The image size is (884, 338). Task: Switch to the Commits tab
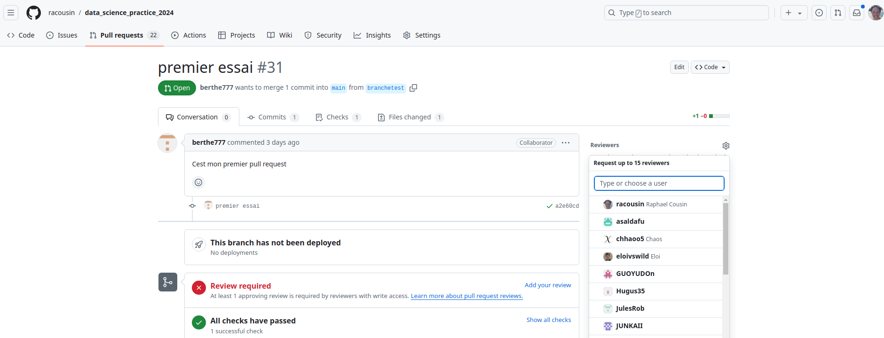point(272,117)
